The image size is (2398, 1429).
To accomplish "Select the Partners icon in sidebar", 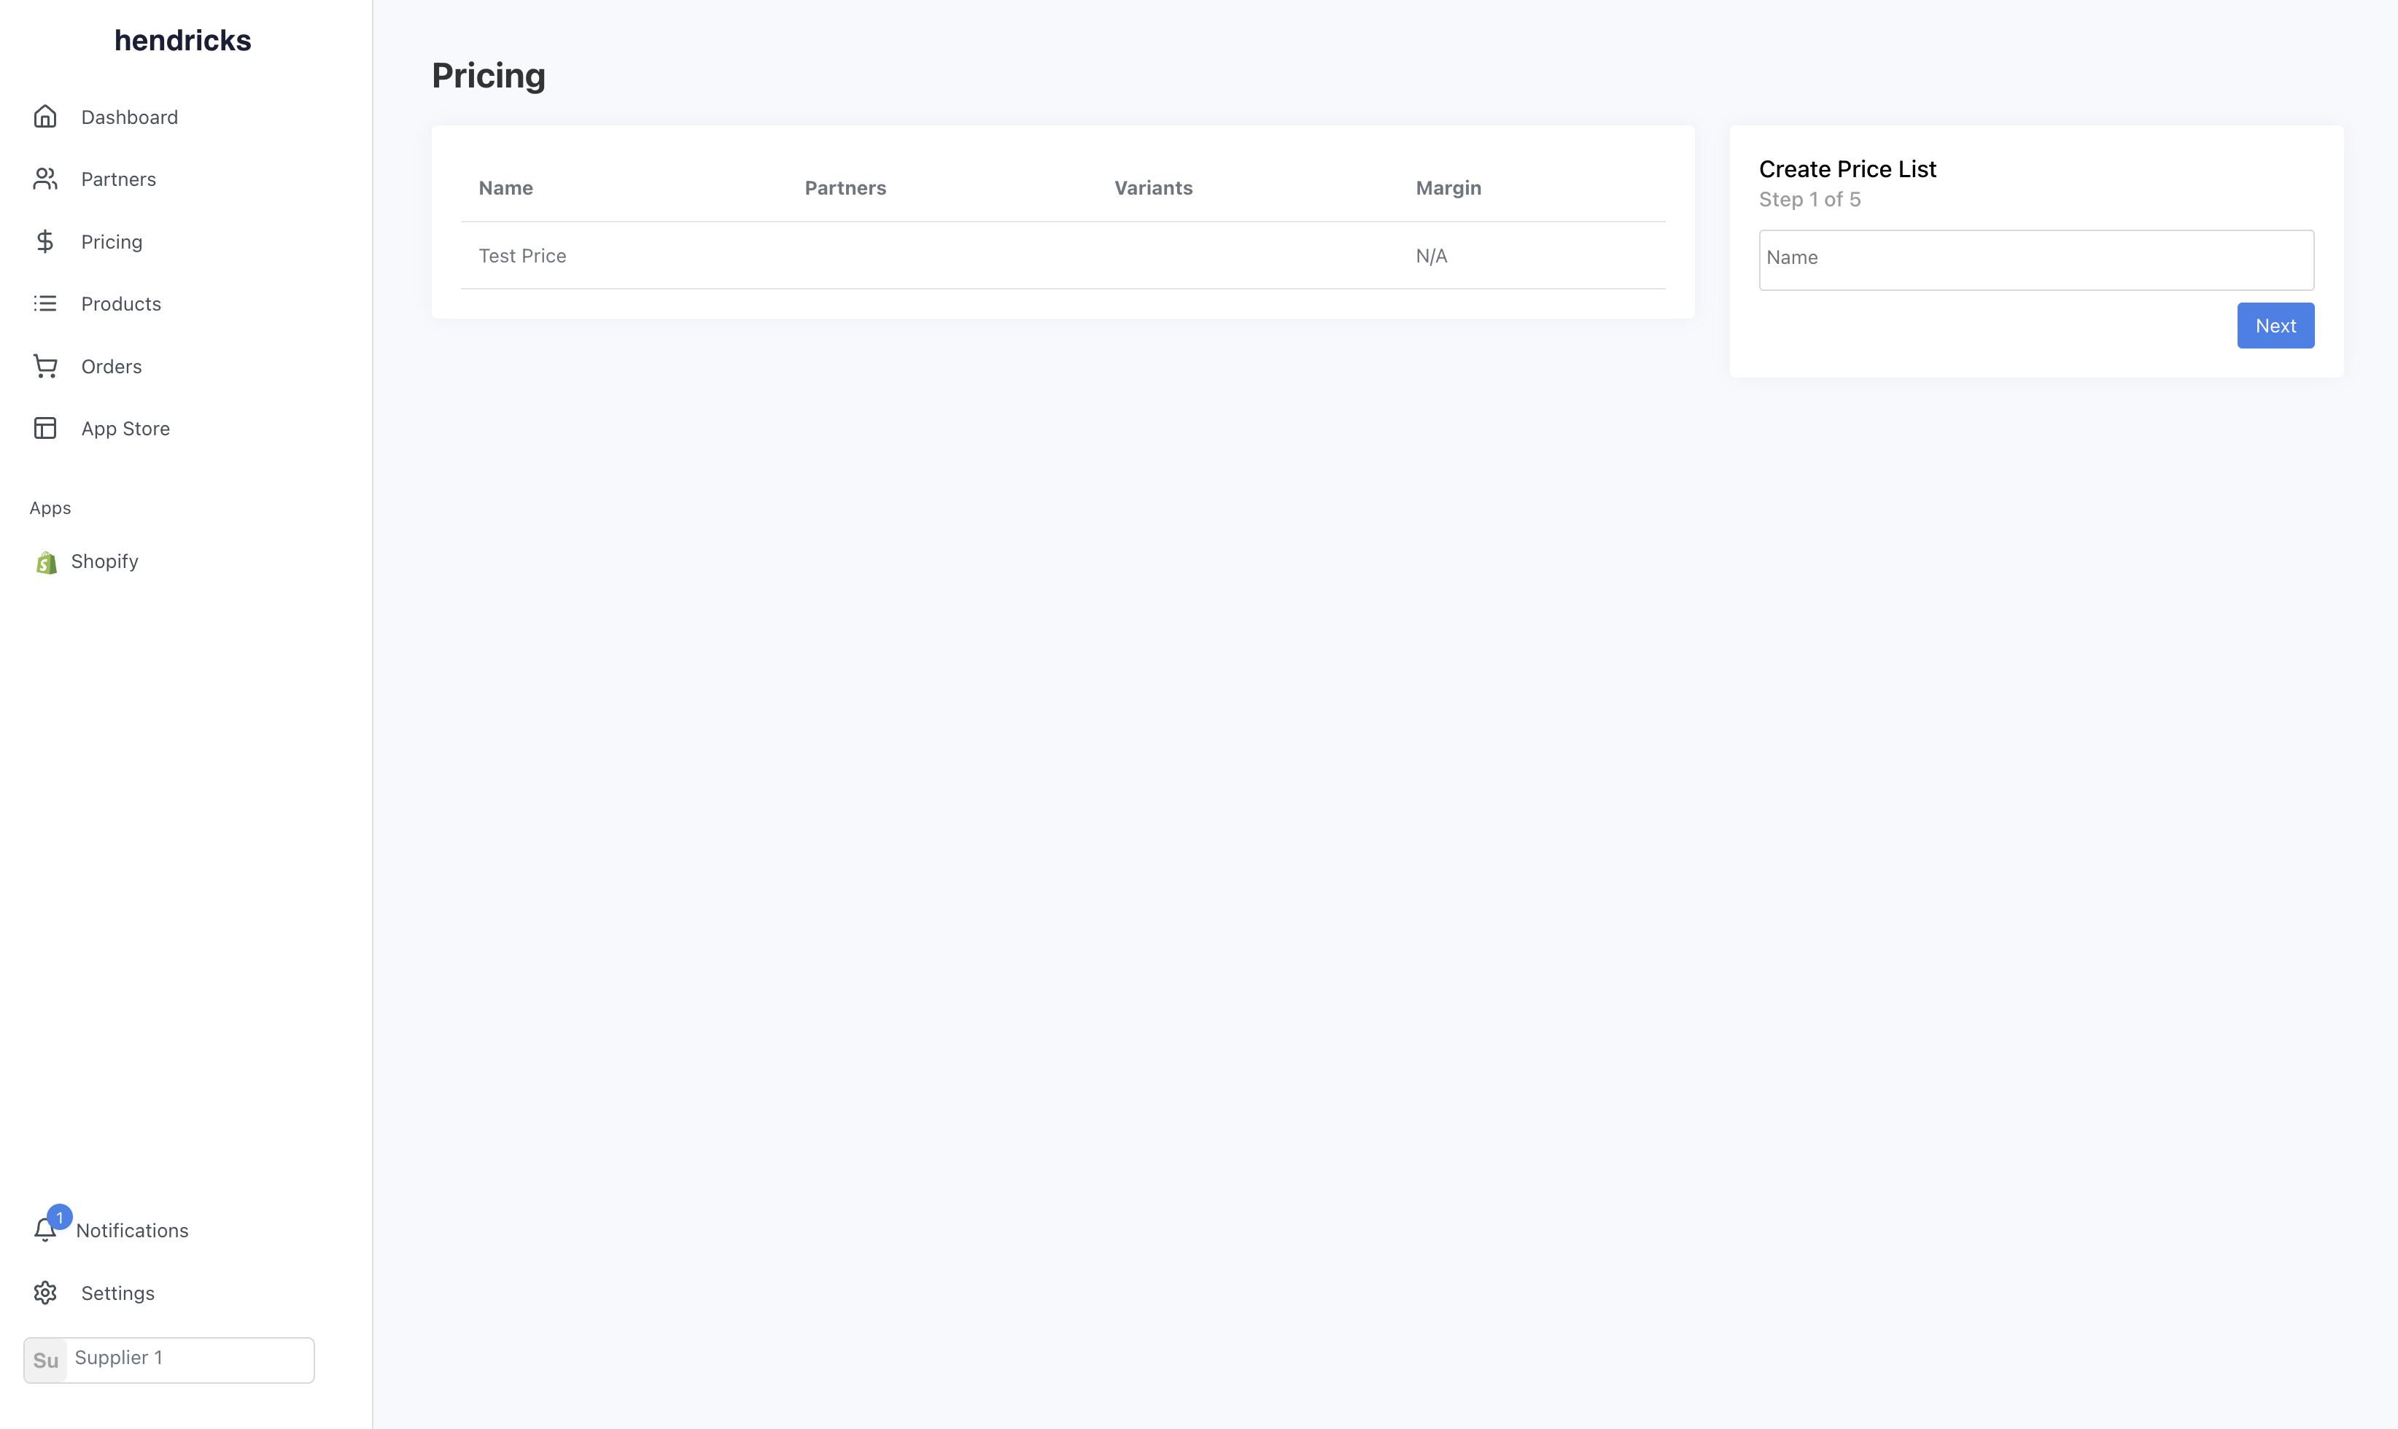I will coord(44,179).
